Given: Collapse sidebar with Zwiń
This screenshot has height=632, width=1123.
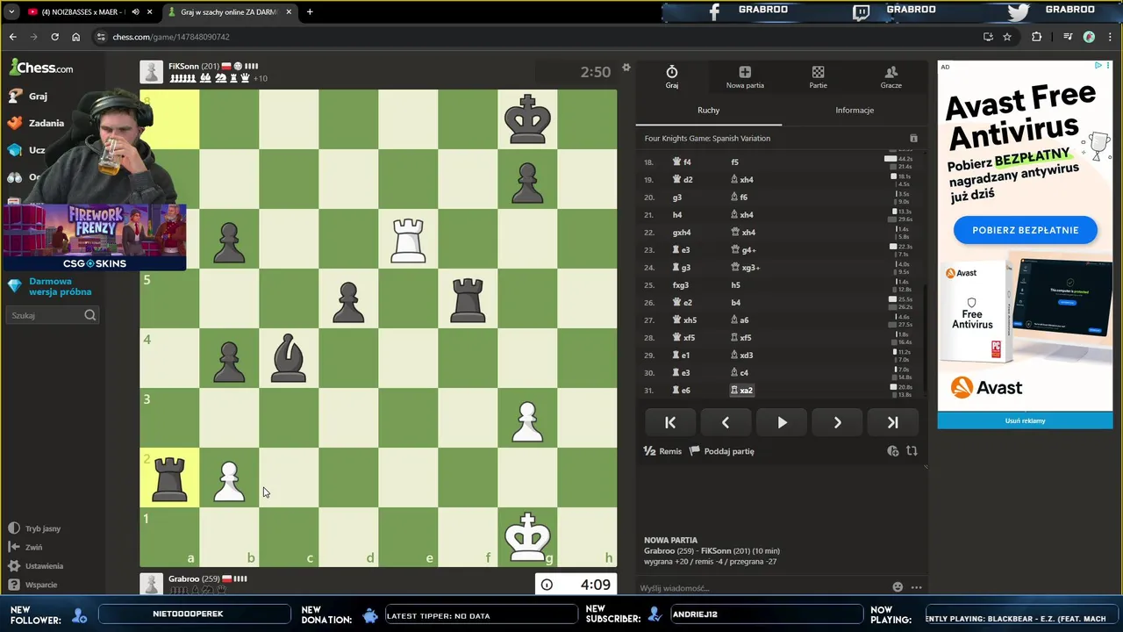Looking at the screenshot, I should pos(25,547).
